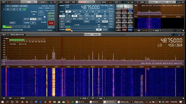Toggle the NR noise reduction button
The width and height of the screenshot is (186, 104).
[99, 21]
